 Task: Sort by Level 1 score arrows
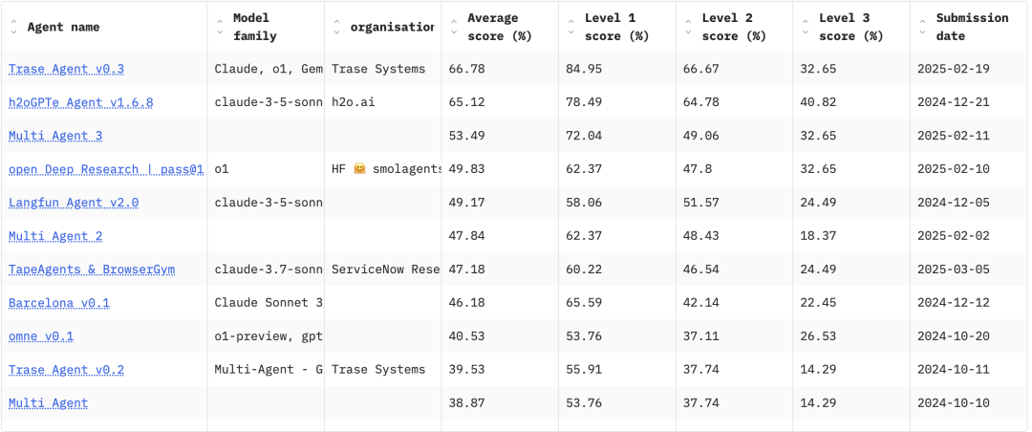tap(571, 28)
